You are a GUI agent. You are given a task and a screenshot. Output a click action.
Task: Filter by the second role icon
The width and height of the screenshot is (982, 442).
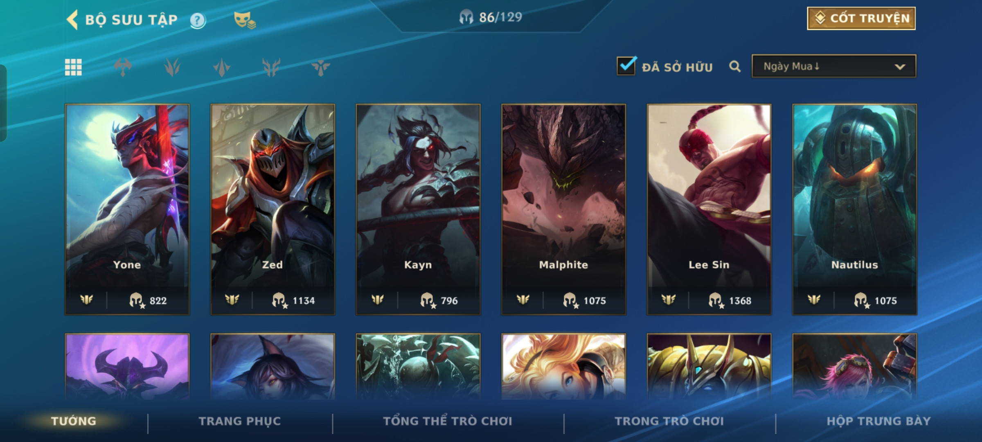(x=172, y=67)
